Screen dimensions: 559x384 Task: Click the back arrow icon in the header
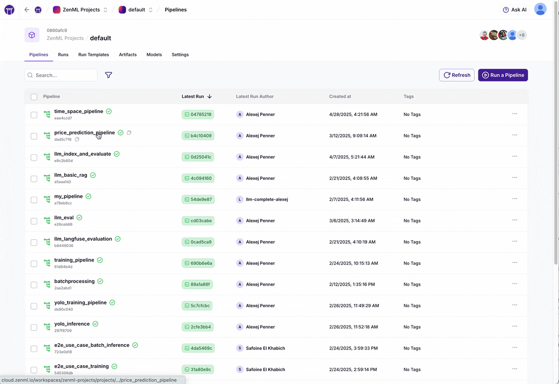(27, 9)
